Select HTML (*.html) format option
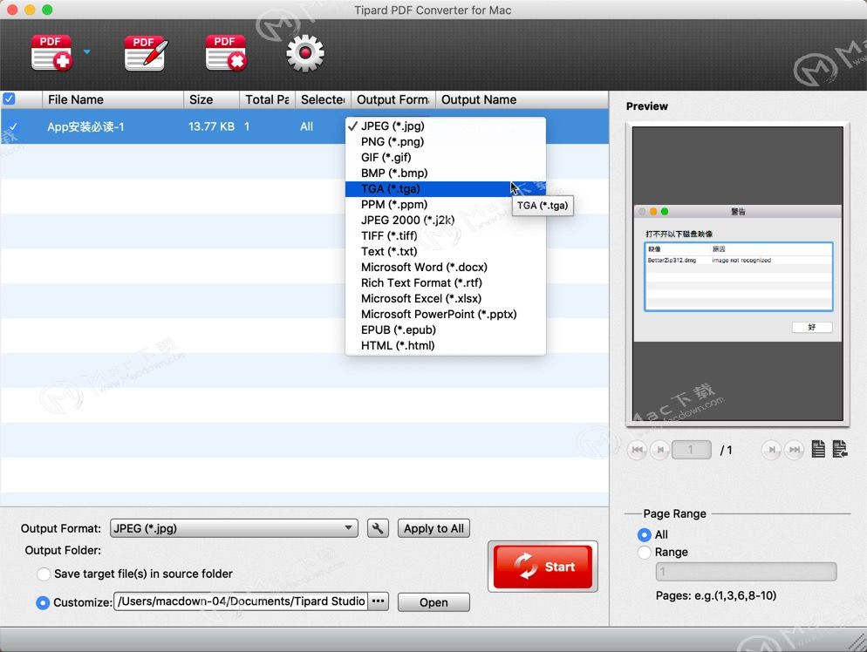Image resolution: width=867 pixels, height=652 pixels. (445, 345)
